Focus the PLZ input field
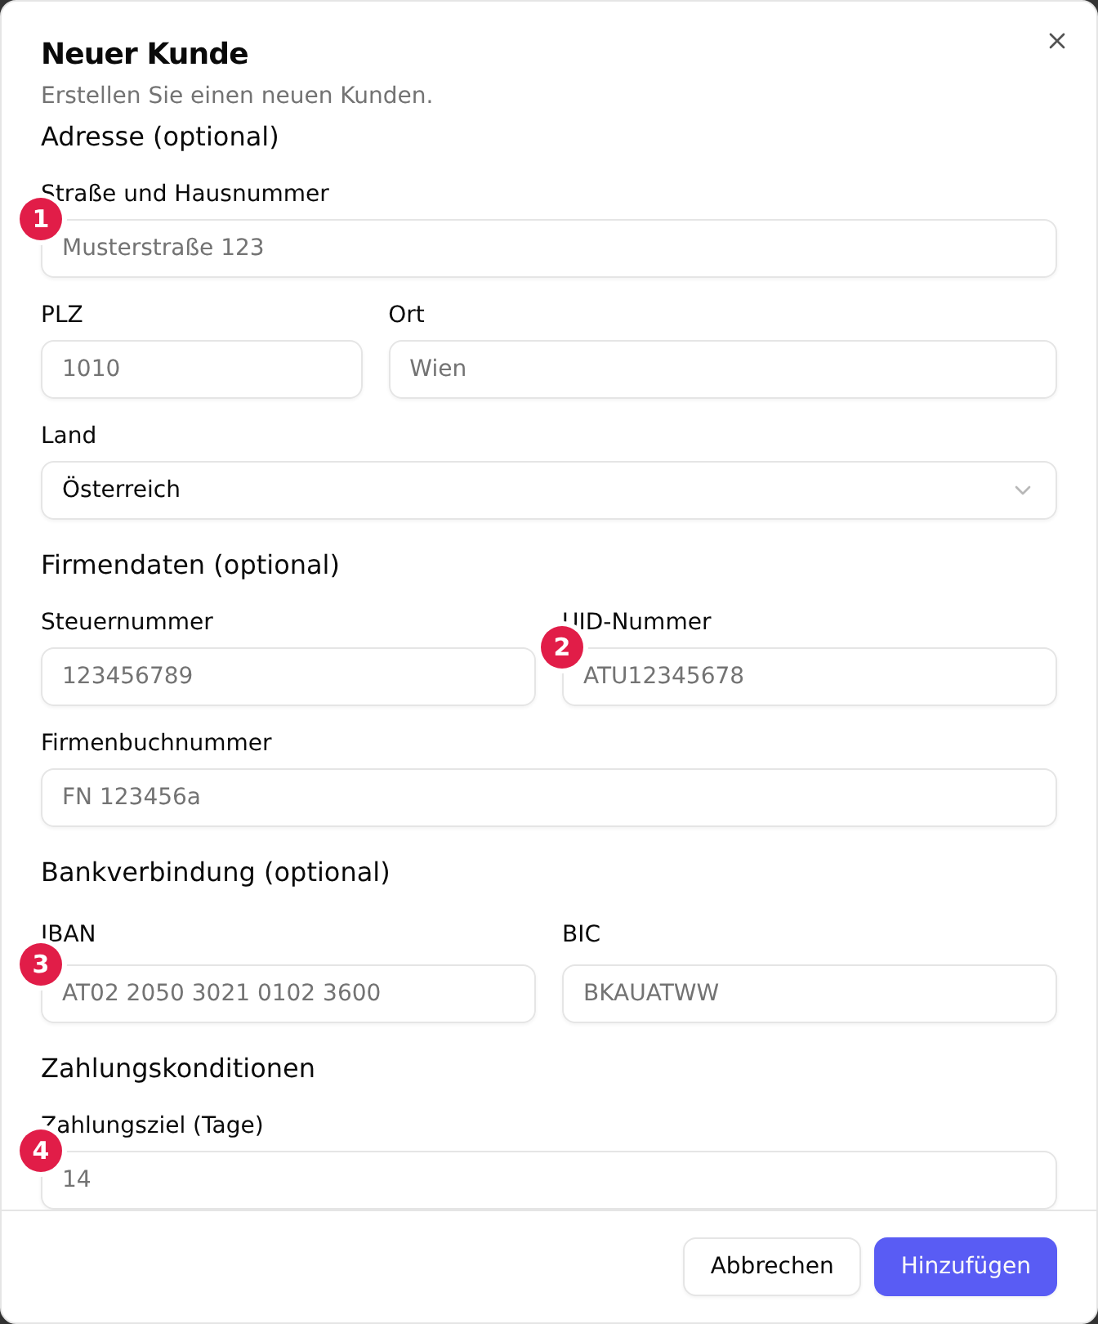The height and width of the screenshot is (1324, 1098). coord(202,369)
